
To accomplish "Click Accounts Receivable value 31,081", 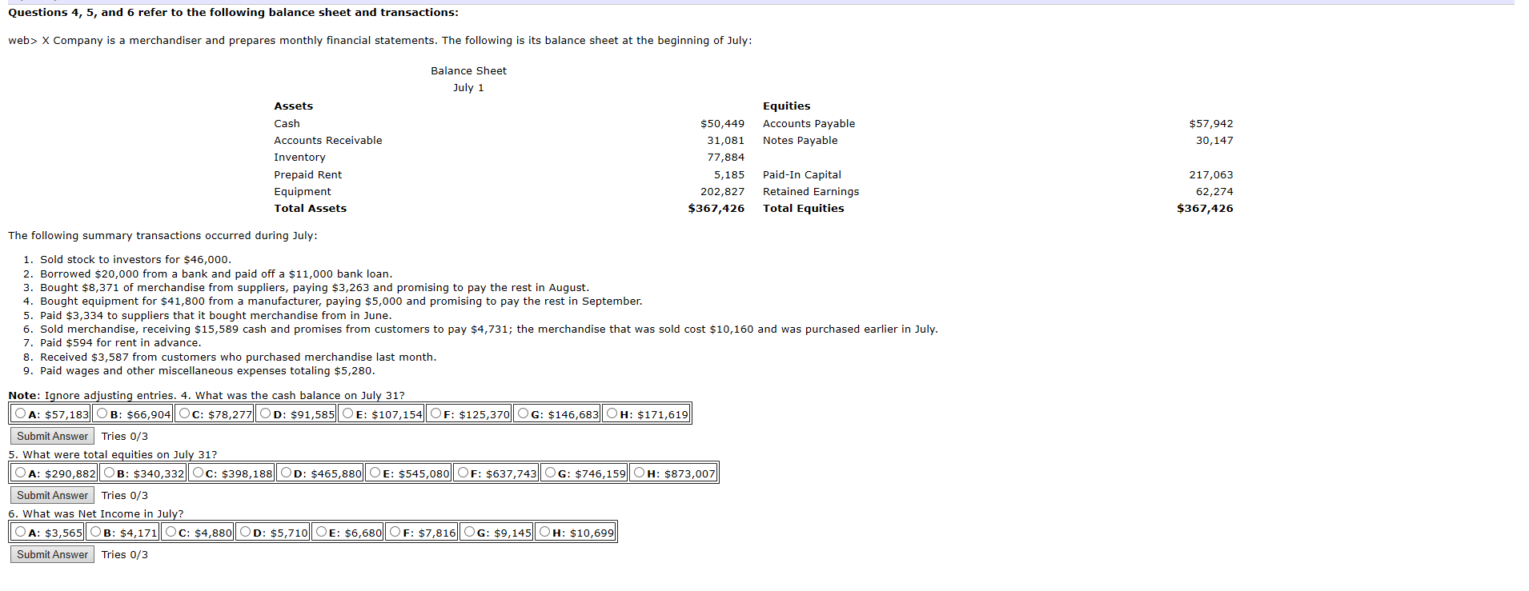I will pyautogui.click(x=725, y=141).
